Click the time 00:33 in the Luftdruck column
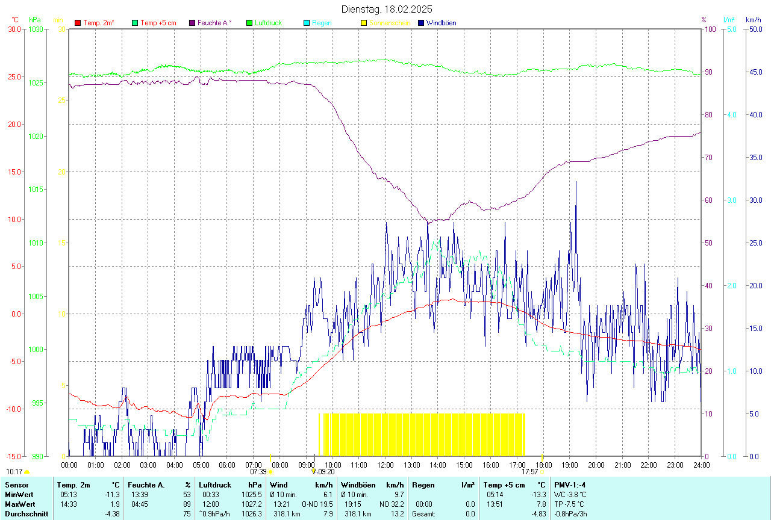Image resolution: width=771 pixels, height=520 pixels. pos(211,494)
